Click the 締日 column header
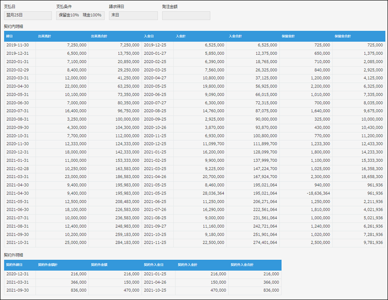The image size is (388, 300). [20, 36]
